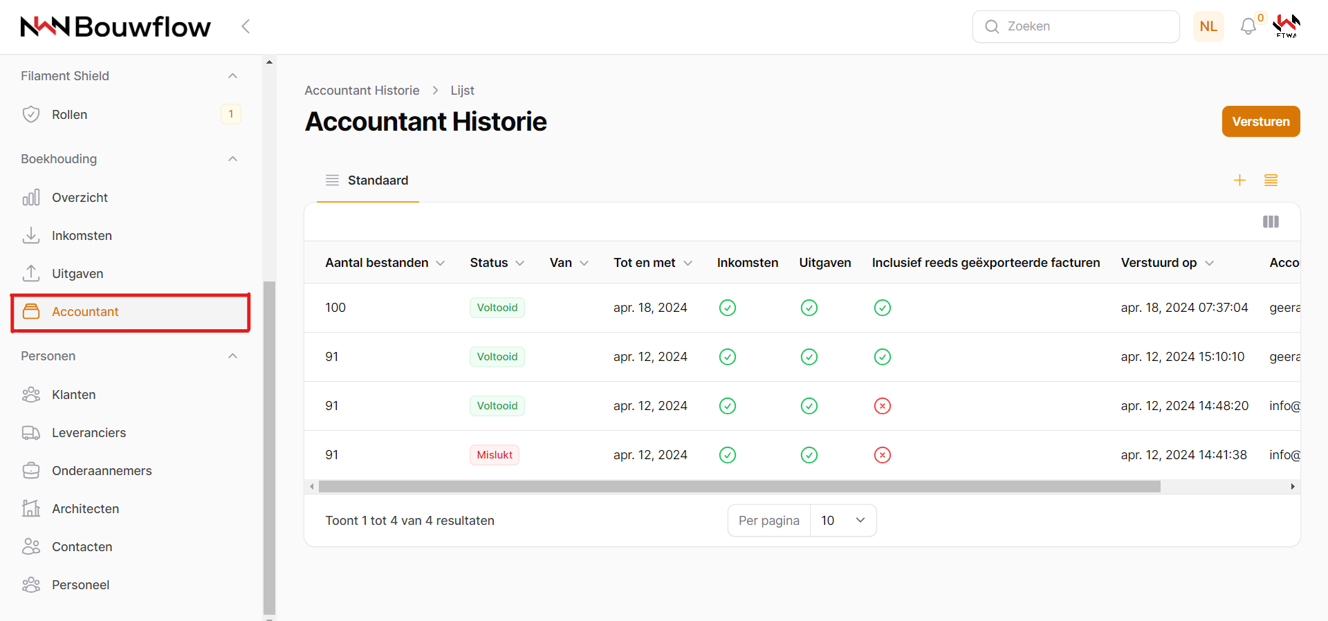
Task: Open the orange list view manager icon
Action: [1271, 180]
